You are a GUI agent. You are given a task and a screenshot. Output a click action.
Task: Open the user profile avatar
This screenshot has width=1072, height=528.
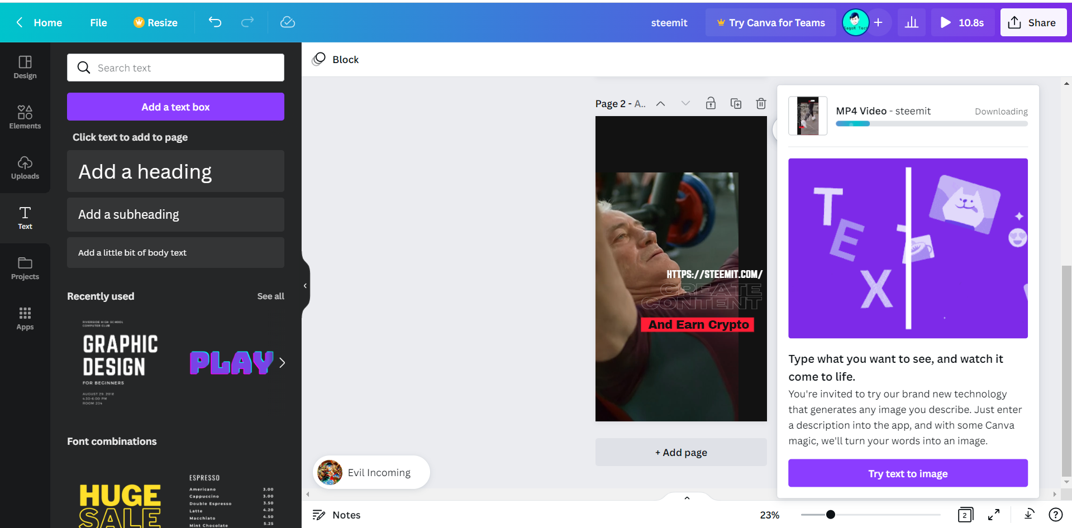[x=855, y=23]
